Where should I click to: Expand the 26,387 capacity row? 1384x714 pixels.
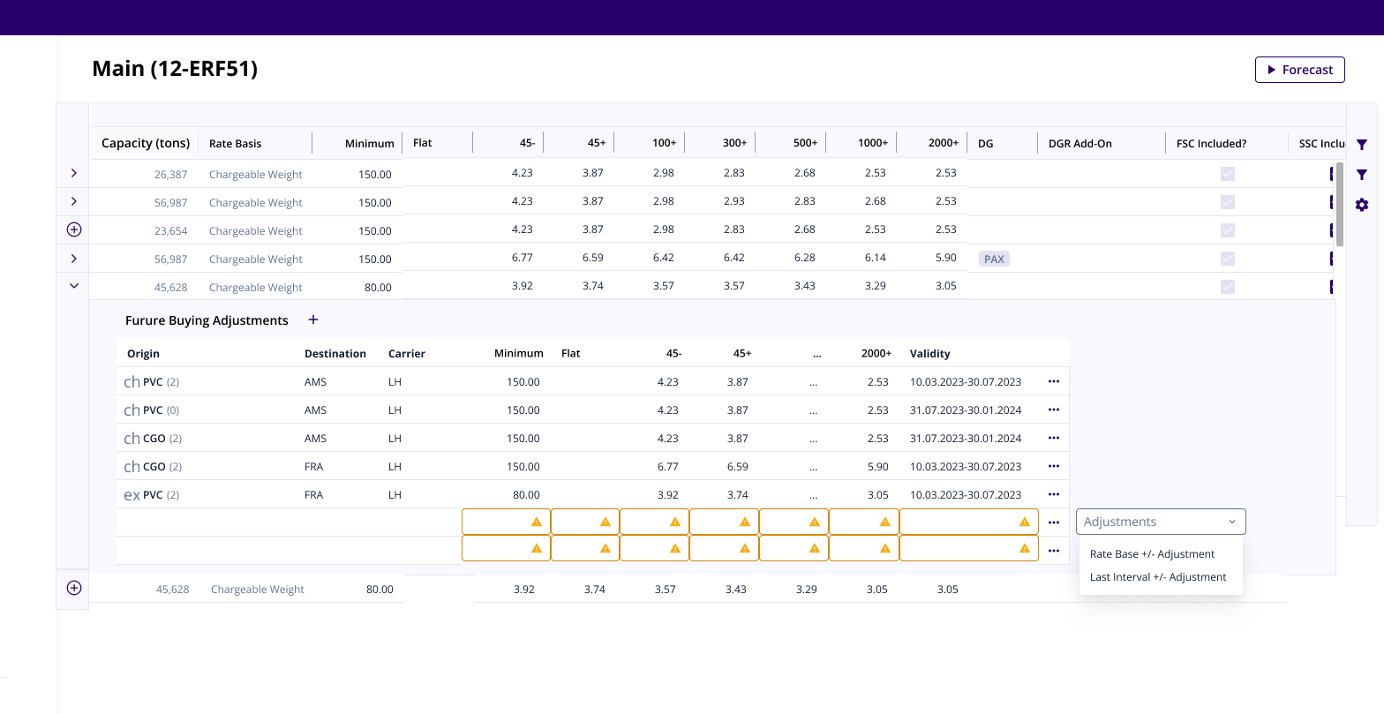[74, 173]
